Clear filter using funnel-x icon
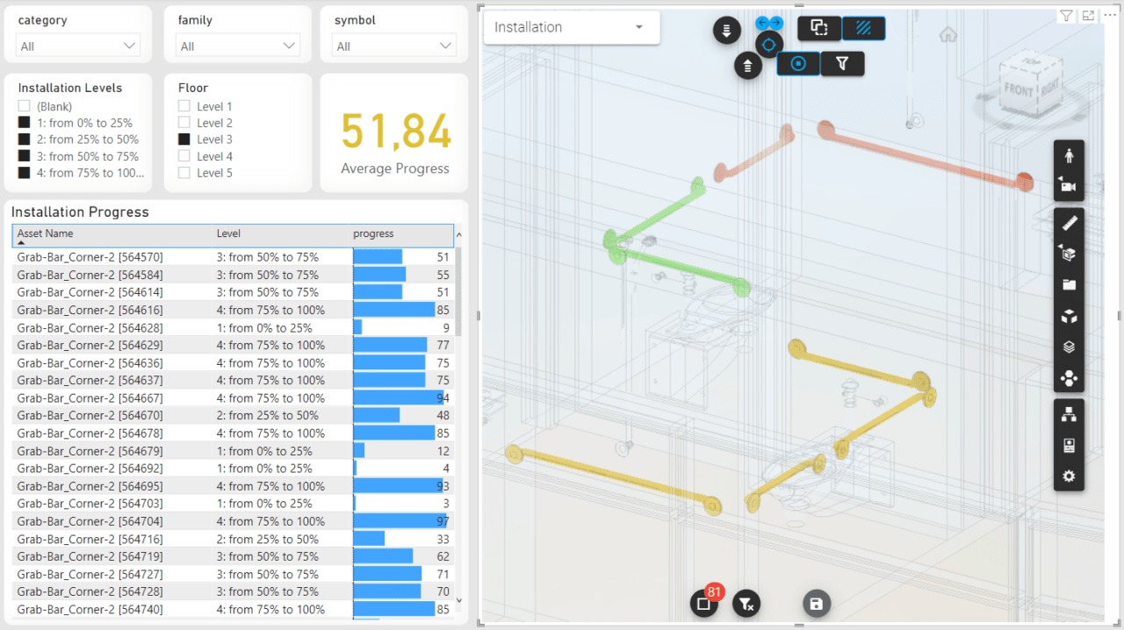 [746, 604]
